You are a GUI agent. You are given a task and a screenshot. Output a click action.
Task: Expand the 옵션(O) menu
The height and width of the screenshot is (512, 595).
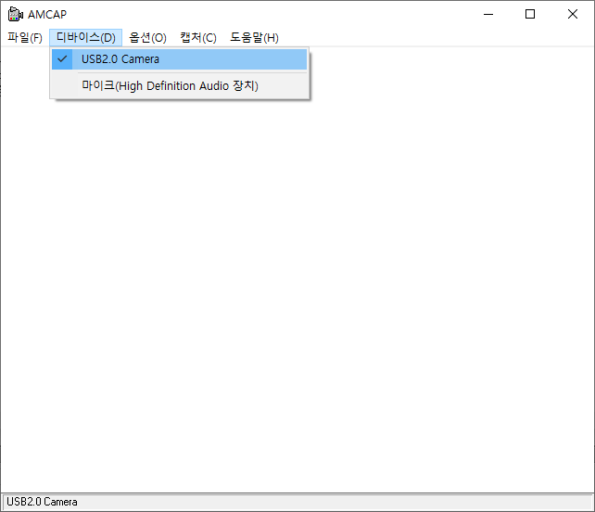click(x=147, y=37)
